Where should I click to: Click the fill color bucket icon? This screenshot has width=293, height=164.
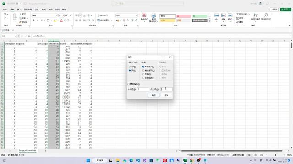click(55, 20)
